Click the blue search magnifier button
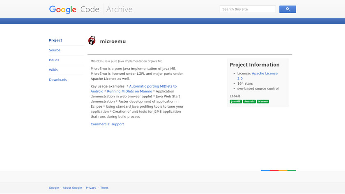Image resolution: width=345 pixels, height=194 pixels. point(287,9)
